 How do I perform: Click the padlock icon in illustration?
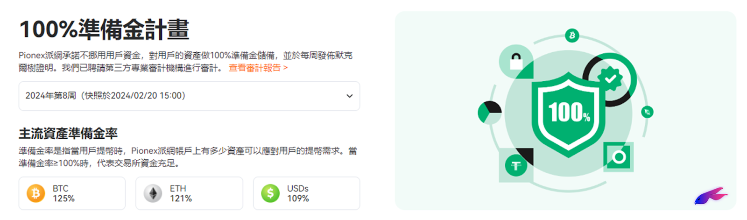[516, 61]
